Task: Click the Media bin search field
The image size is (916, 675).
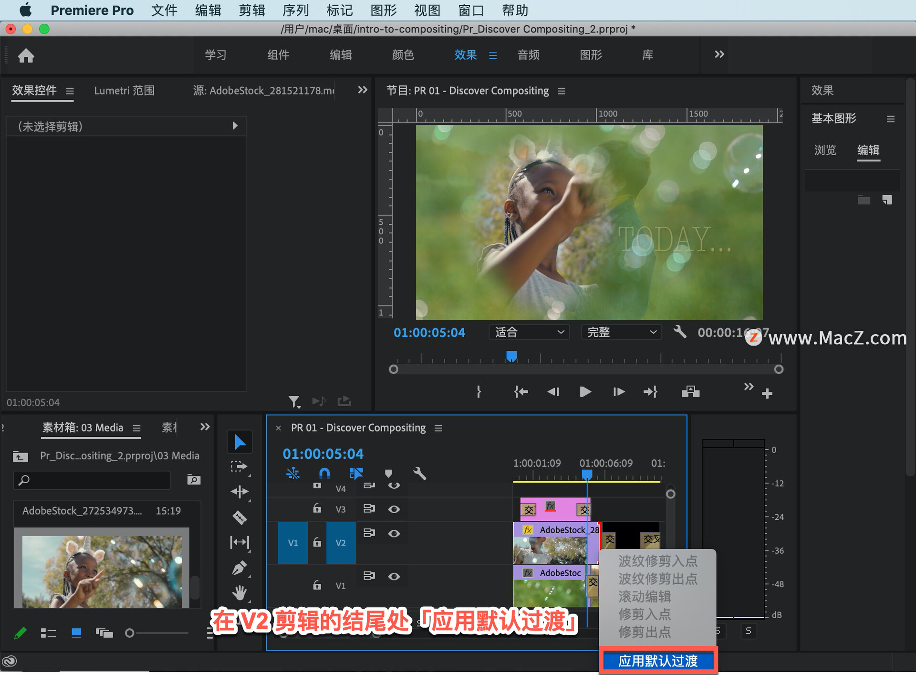Action: pyautogui.click(x=92, y=480)
